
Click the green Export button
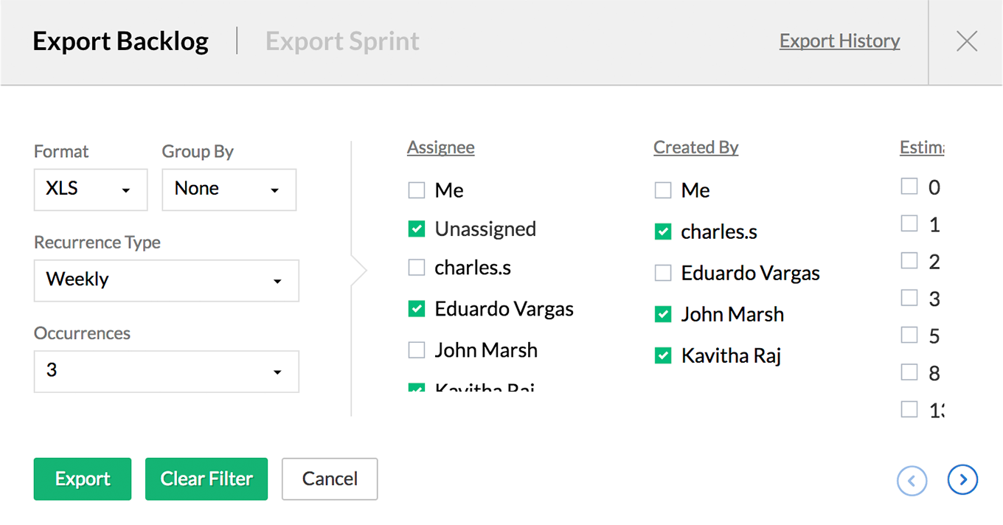pyautogui.click(x=83, y=479)
